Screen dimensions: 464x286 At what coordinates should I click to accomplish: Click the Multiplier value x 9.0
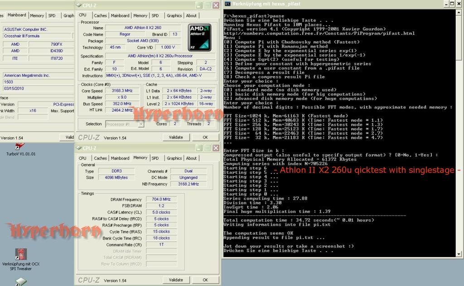[x=122, y=97]
